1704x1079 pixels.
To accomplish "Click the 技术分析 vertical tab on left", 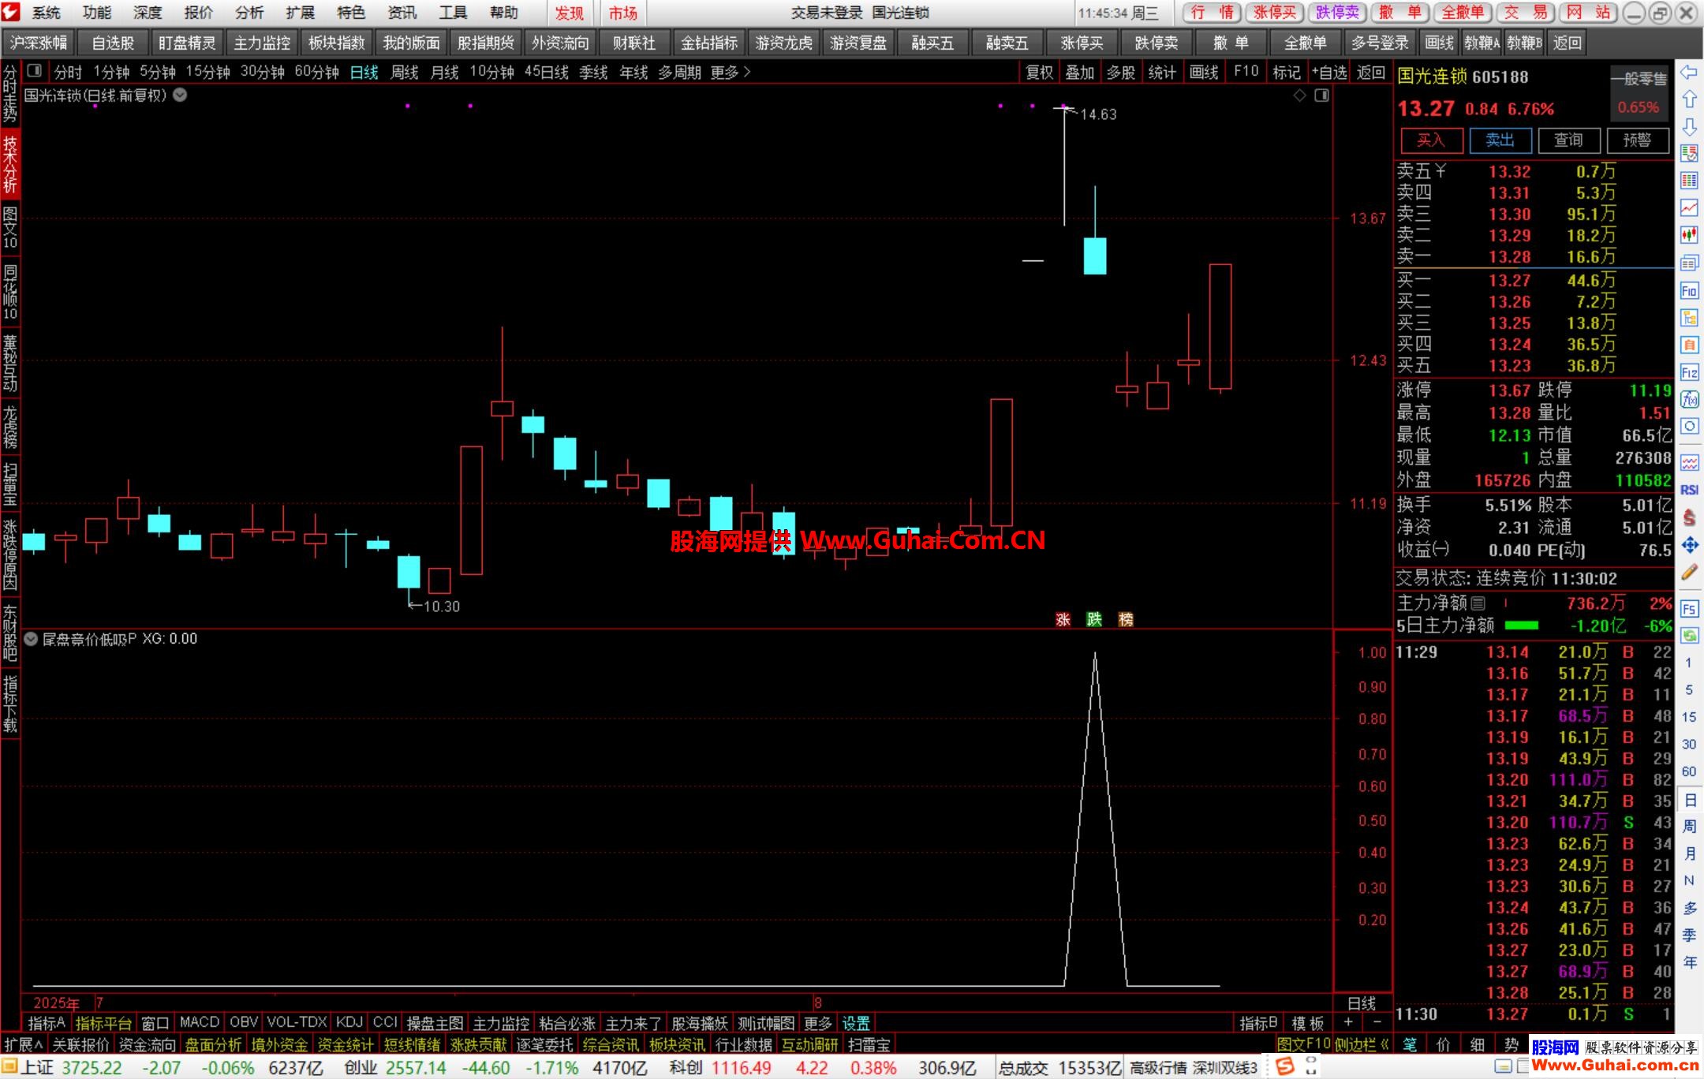I will (x=9, y=165).
